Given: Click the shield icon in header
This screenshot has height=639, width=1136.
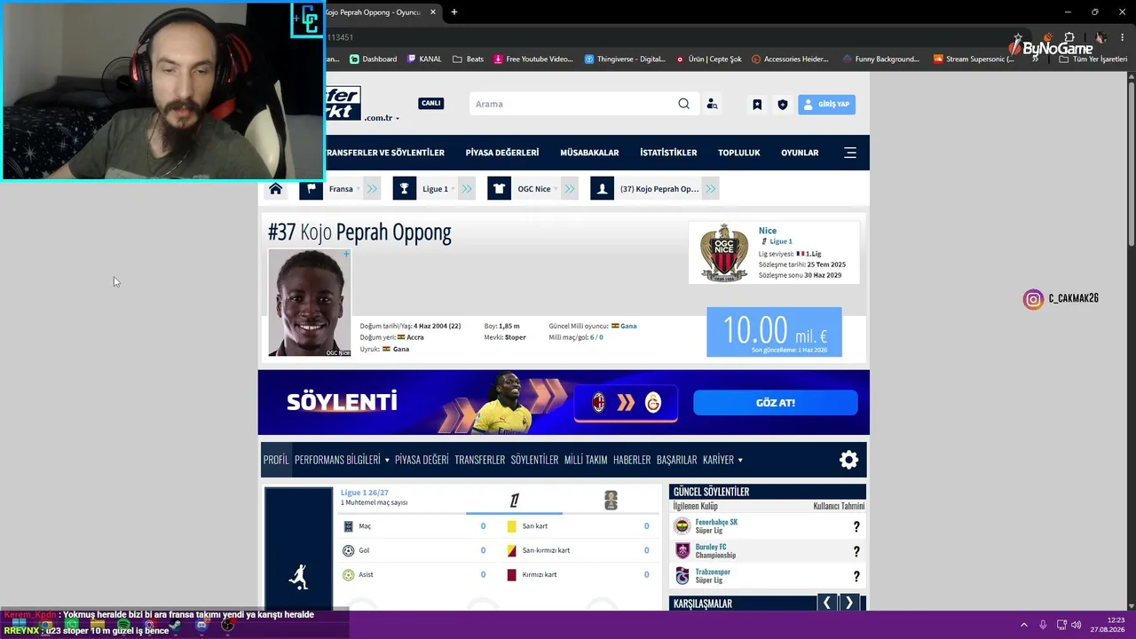Looking at the screenshot, I should (x=783, y=104).
